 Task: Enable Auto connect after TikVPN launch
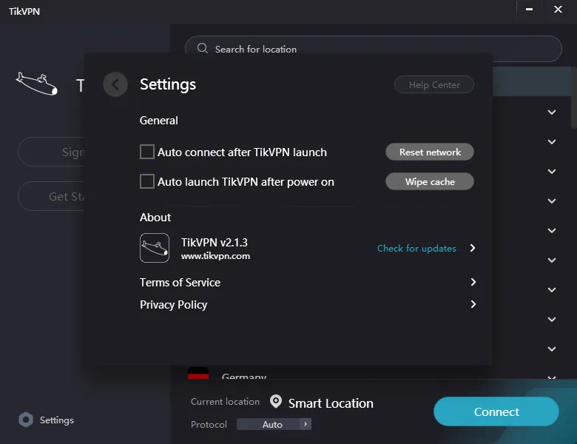[146, 152]
